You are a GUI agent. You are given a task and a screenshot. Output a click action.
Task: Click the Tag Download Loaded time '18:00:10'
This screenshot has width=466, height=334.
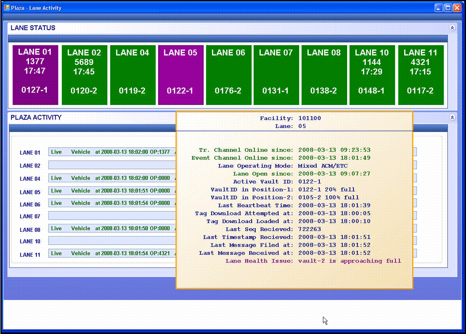tap(355, 221)
